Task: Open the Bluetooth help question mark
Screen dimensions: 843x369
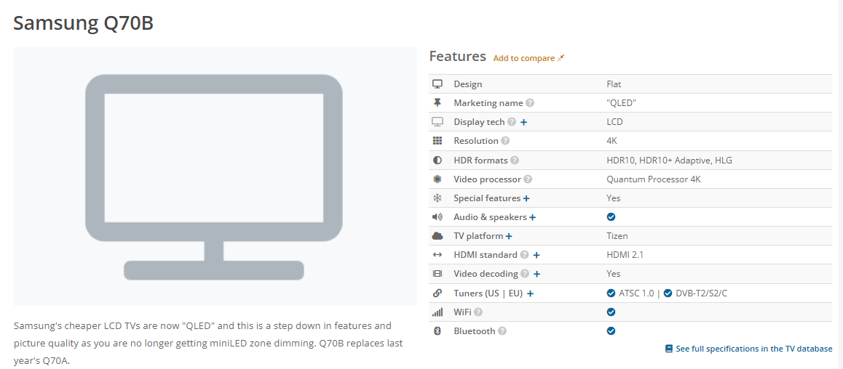Action: point(502,331)
